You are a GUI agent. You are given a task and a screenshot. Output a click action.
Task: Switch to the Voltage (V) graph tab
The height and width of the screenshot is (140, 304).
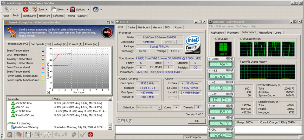click(60, 44)
